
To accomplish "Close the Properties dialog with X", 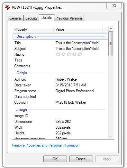I will (x=114, y=6).
